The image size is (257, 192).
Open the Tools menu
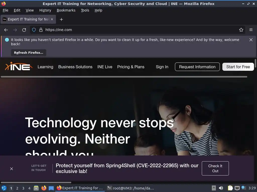tap(85, 10)
